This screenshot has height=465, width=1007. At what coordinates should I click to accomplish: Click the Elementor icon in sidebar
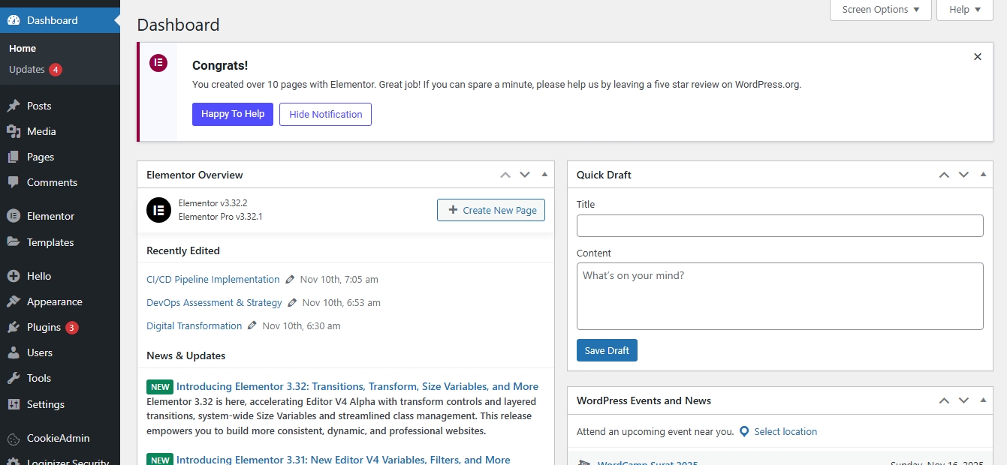pos(14,216)
